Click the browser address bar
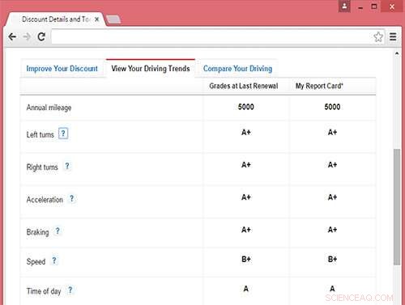 click(212, 36)
